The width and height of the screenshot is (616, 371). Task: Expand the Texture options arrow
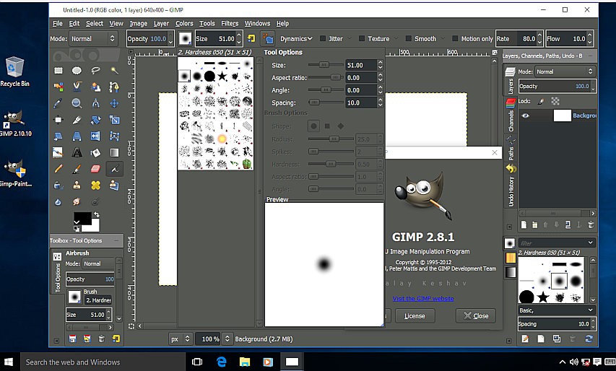pyautogui.click(x=396, y=38)
